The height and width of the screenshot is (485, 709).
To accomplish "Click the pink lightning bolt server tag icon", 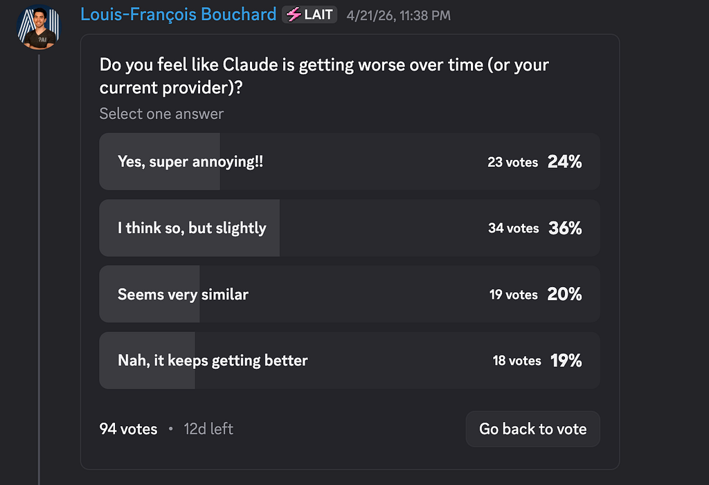I will (x=294, y=15).
